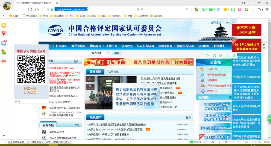The height and width of the screenshot is (146, 271).
Task: Open the 委员会信息 navigation menu
Action: click(x=79, y=46)
